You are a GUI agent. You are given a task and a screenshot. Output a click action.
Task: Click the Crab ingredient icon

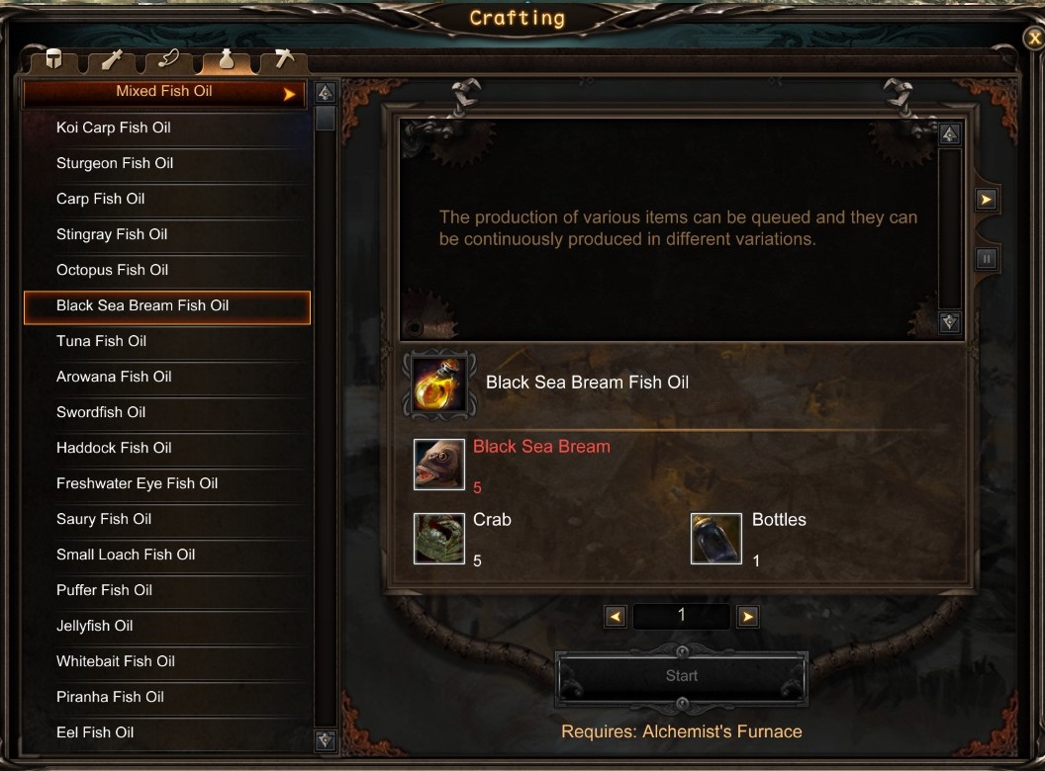(439, 539)
